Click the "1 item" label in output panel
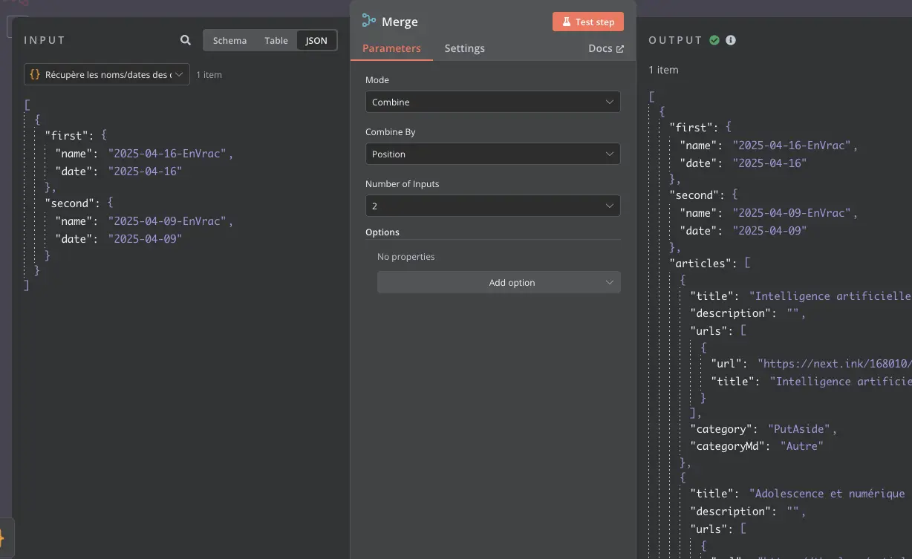The image size is (912, 559). [663, 70]
